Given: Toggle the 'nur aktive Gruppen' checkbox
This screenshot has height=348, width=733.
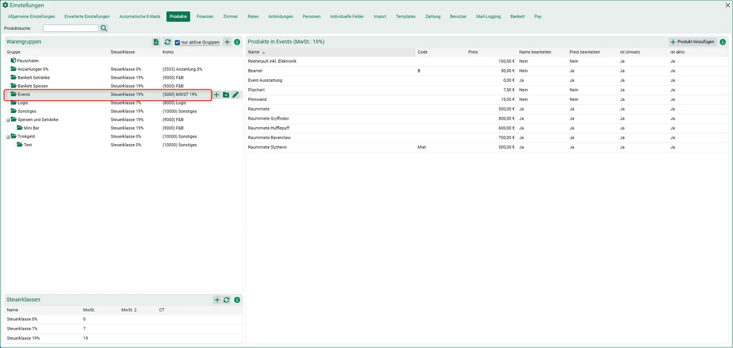Looking at the screenshot, I should [177, 43].
